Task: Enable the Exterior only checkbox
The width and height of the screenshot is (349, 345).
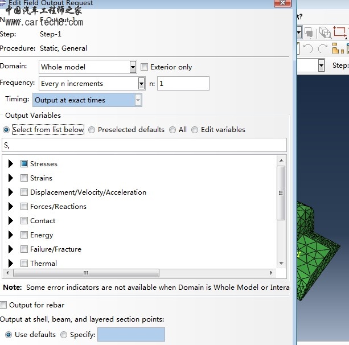Action: point(144,67)
